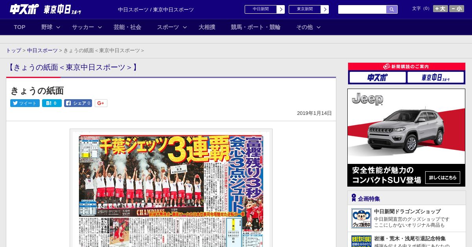The image size is (472, 247).
Task: Click the Hatena B! bookmark button
Action: point(52,103)
